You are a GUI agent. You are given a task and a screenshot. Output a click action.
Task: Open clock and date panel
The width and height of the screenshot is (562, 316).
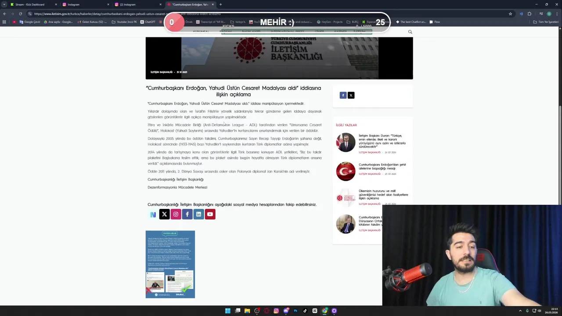(552, 311)
